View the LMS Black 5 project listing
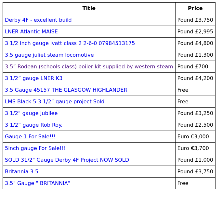Viewport: 222px width, 197px height. pyautogui.click(x=55, y=102)
